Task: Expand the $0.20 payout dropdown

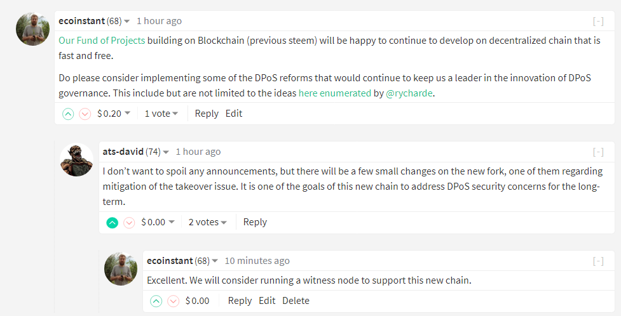Action: 114,114
